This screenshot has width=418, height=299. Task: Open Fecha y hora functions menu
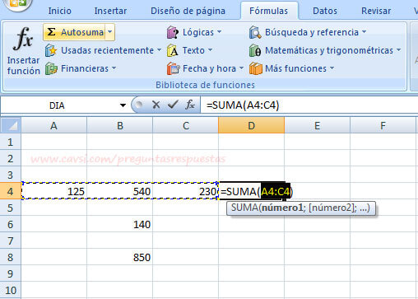click(x=205, y=68)
